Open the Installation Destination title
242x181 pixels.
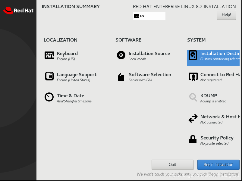point(220,54)
